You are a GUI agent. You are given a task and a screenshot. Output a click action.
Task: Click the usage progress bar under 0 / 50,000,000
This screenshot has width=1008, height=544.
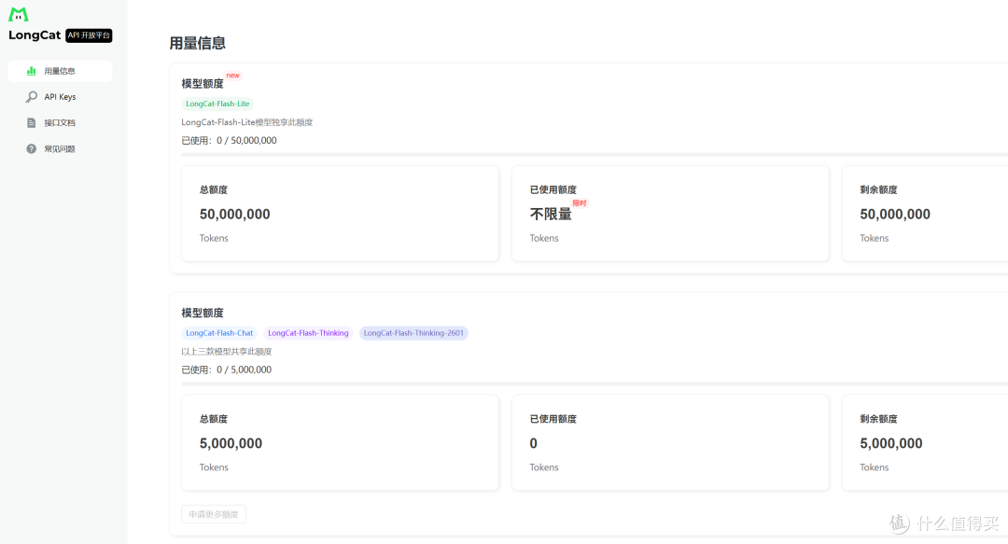[595, 154]
